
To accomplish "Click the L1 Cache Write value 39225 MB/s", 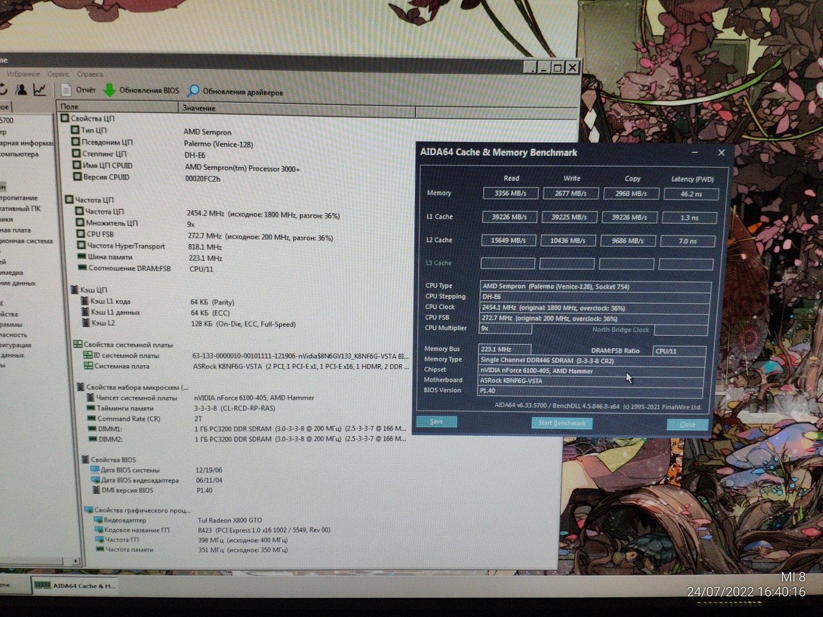I will pos(569,217).
